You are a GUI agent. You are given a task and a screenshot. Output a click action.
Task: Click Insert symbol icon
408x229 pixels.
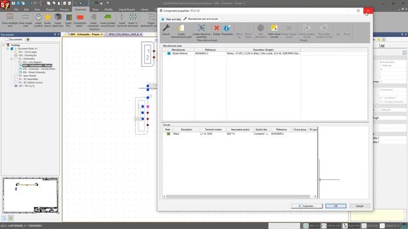pos(38,17)
